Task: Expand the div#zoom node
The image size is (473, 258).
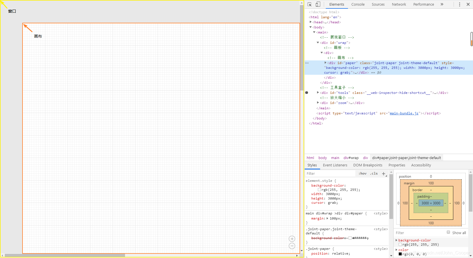Action: click(318, 103)
